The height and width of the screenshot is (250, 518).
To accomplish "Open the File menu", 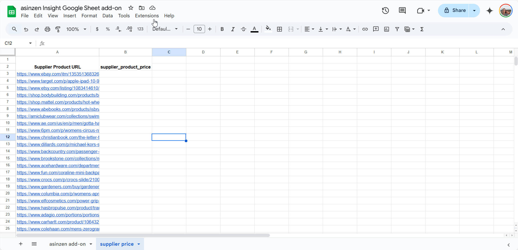I will 25,16.
